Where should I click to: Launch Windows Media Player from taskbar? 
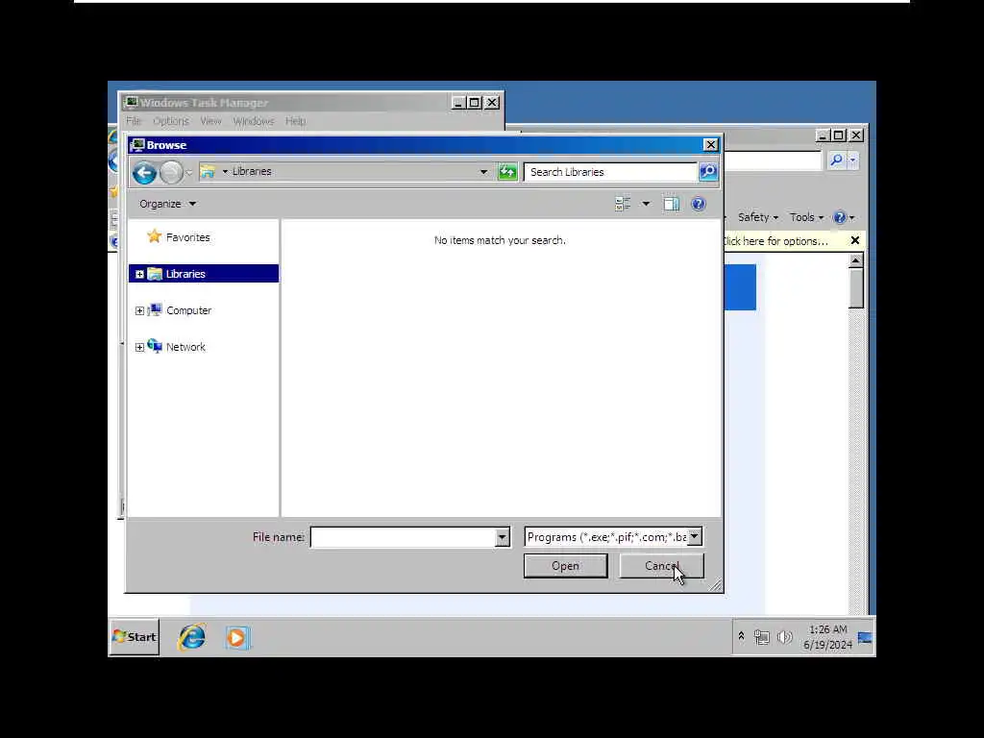(237, 638)
